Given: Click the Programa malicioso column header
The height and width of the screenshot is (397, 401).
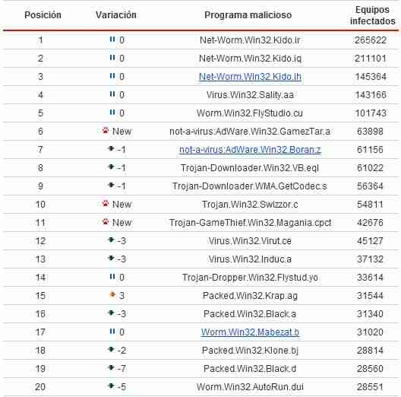Looking at the screenshot, I should [248, 15].
